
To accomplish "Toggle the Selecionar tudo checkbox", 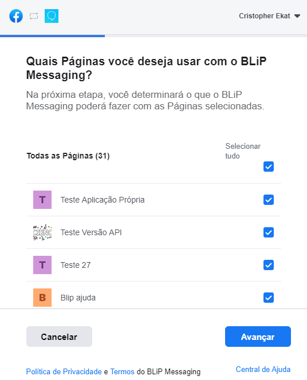I will coord(269,167).
